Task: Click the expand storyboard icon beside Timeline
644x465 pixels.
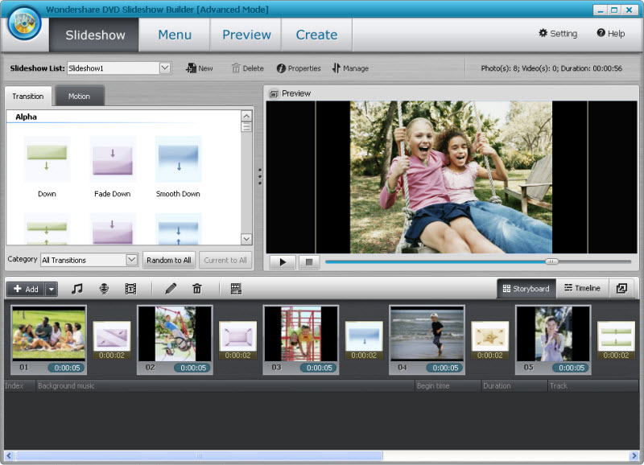Action: pyautogui.click(x=621, y=289)
